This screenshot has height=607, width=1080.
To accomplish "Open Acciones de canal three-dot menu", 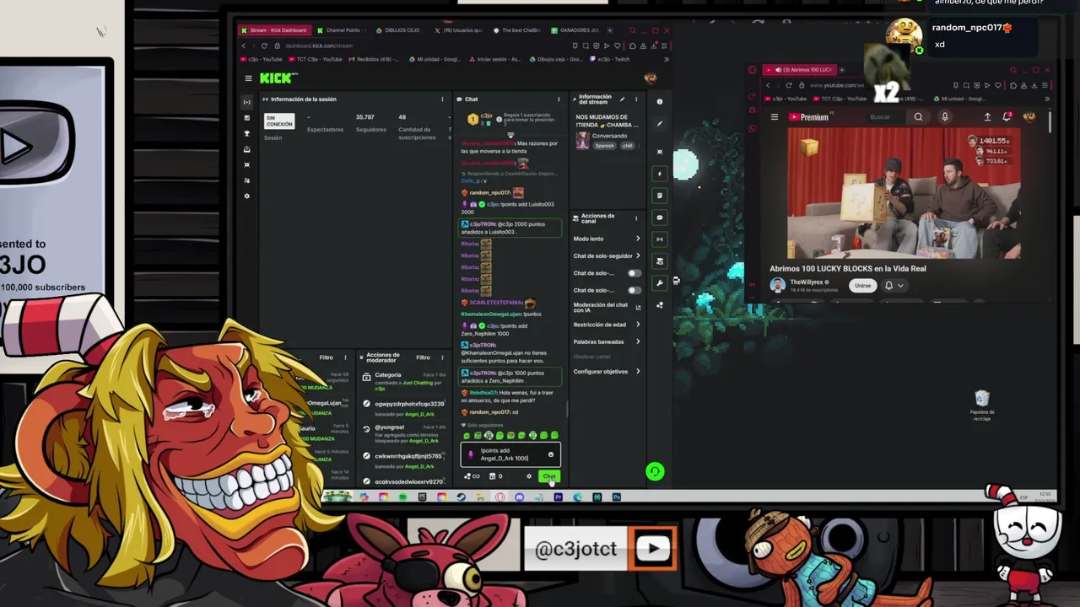I will coord(635,218).
